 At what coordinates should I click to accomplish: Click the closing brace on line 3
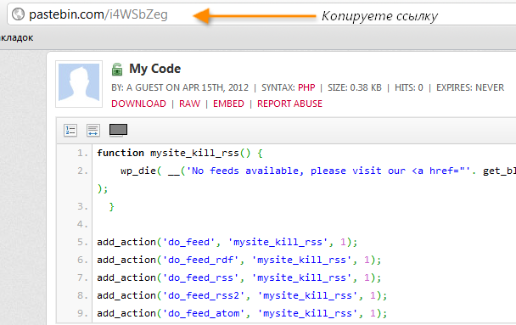(x=111, y=206)
